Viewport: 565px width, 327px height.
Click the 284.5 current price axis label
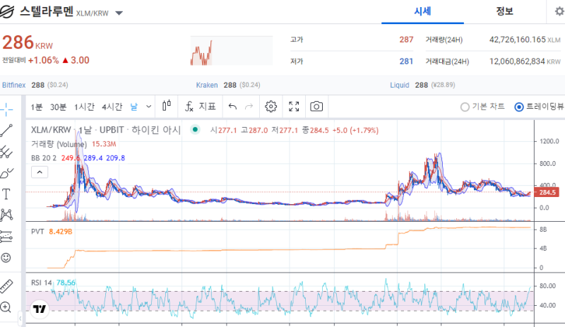pyautogui.click(x=547, y=193)
